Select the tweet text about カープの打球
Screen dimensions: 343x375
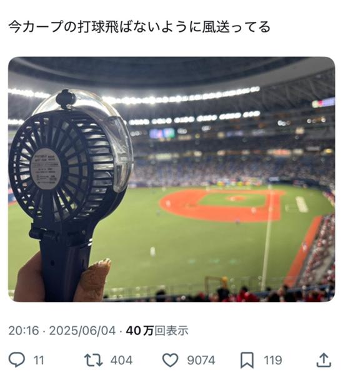pos(139,26)
